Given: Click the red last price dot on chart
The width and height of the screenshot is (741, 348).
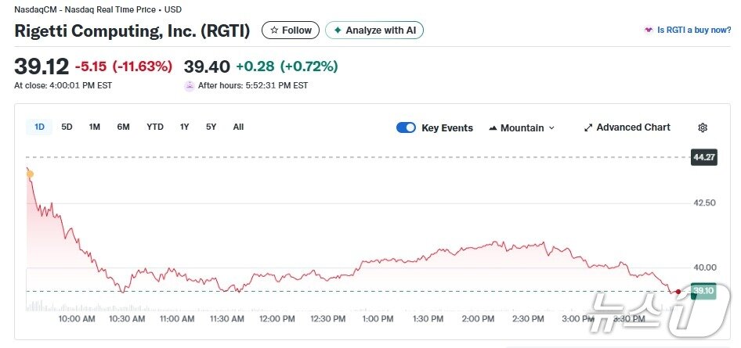Looking at the screenshot, I should pyautogui.click(x=678, y=292).
